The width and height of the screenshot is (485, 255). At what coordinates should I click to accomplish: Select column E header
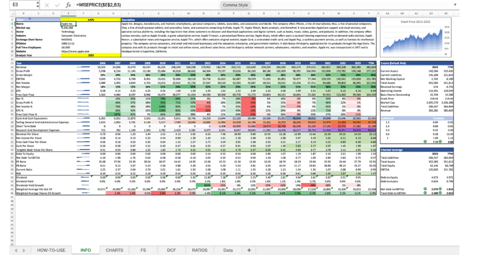point(69,14)
